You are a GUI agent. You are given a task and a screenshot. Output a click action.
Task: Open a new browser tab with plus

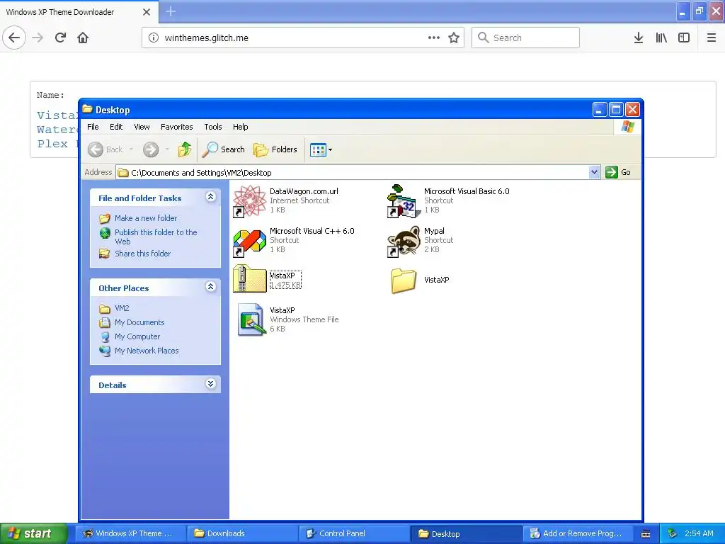[171, 11]
